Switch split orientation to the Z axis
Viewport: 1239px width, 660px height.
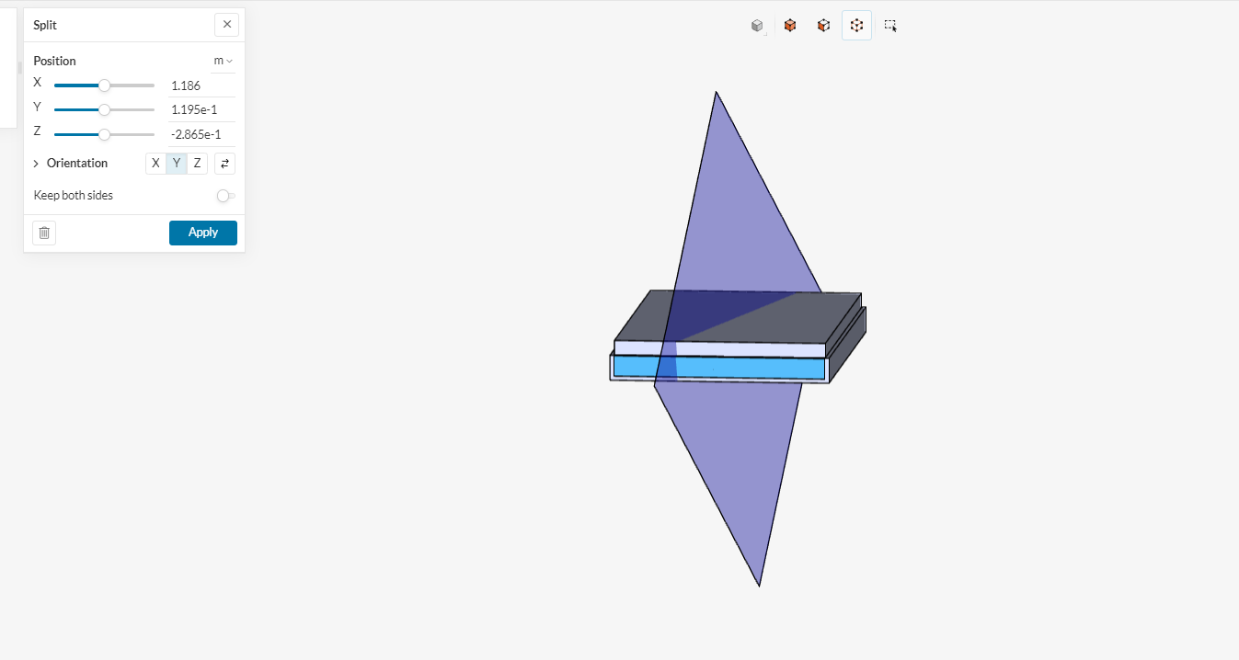[x=196, y=163]
